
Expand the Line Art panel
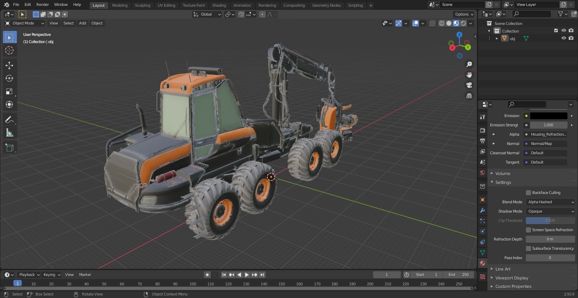[x=503, y=269]
